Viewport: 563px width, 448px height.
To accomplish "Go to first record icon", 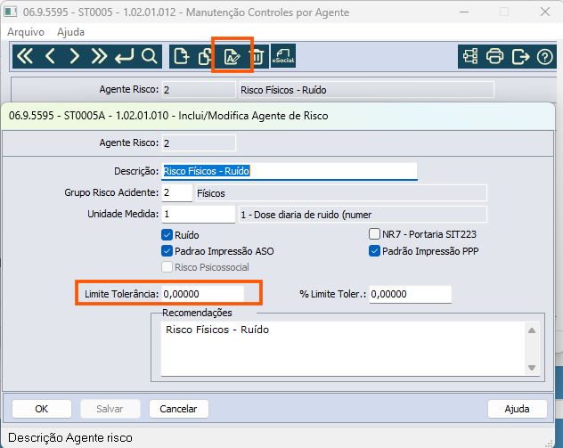I will click(25, 56).
